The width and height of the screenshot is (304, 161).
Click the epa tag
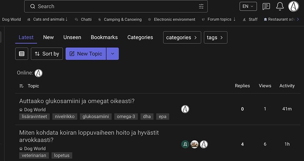[x=163, y=117]
